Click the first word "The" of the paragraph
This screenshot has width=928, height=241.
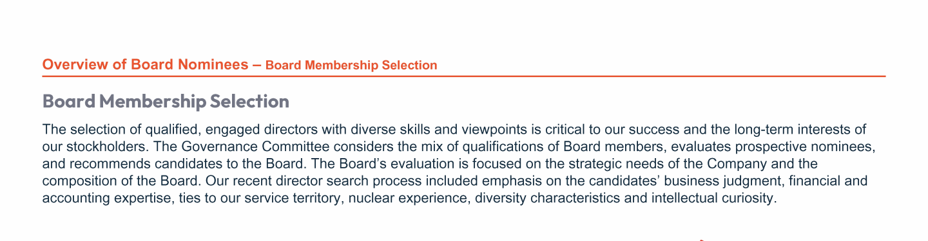(52, 129)
